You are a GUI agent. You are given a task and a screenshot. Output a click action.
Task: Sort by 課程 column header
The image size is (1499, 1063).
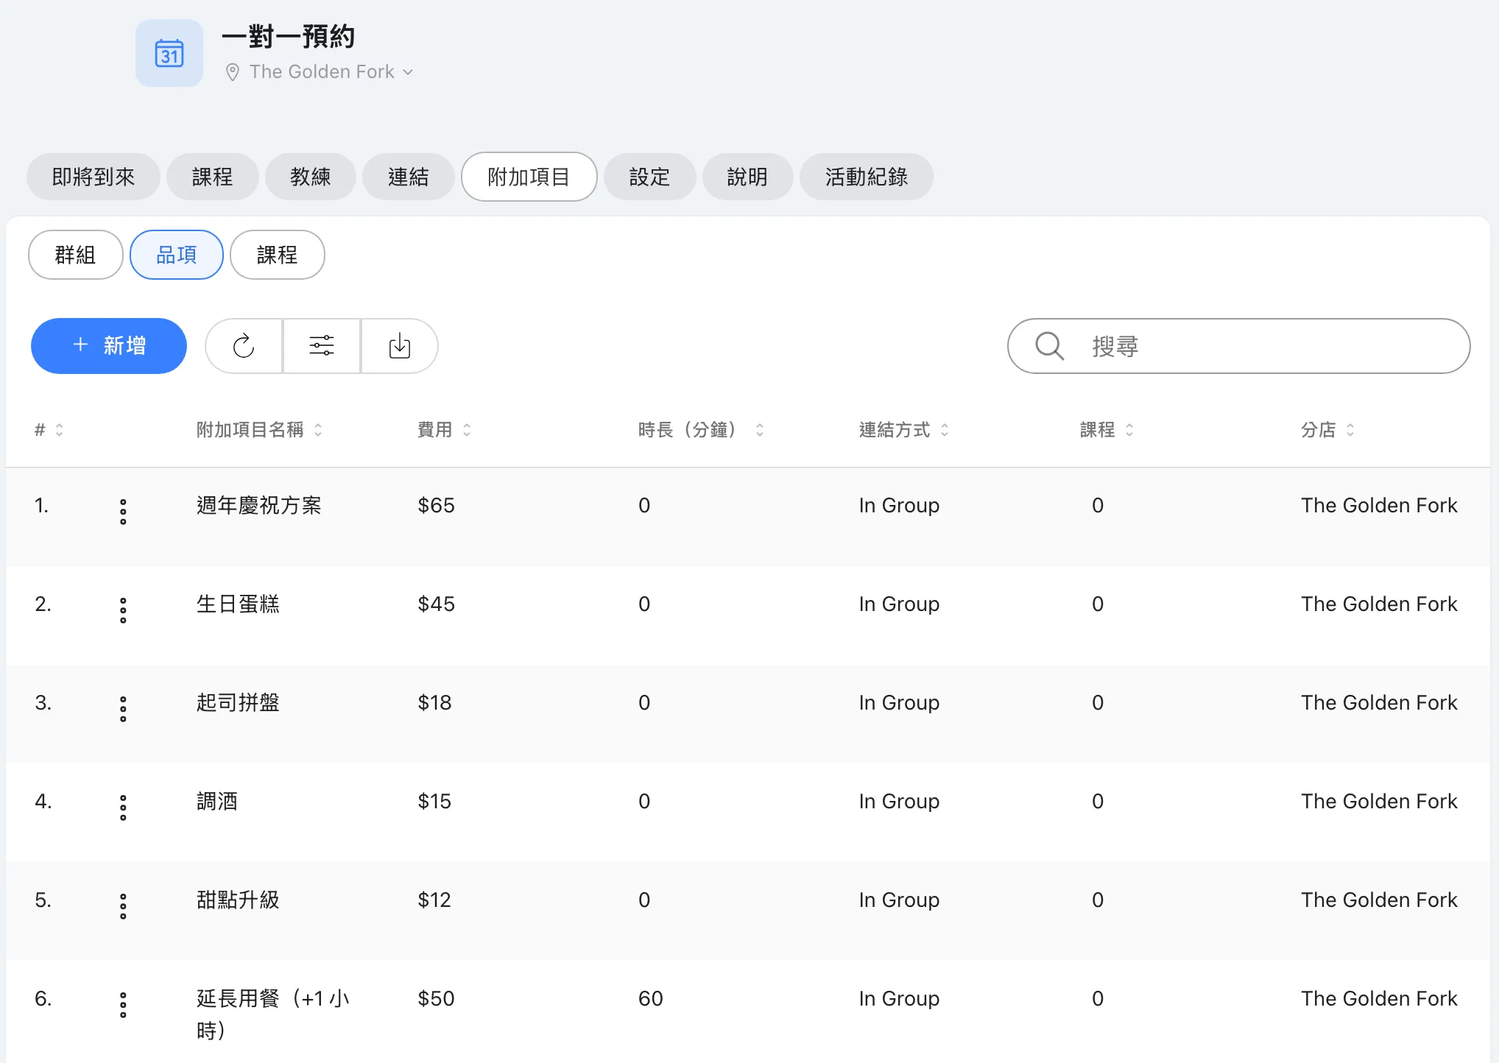tap(1107, 430)
